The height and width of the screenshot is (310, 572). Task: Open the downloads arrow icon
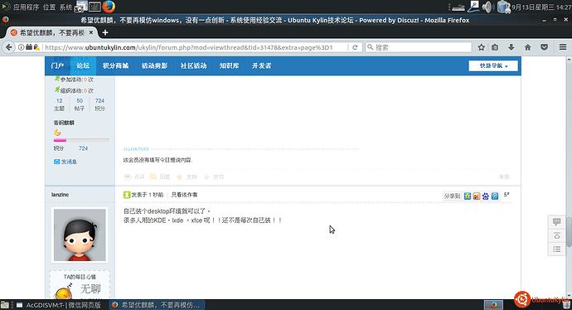click(511, 47)
